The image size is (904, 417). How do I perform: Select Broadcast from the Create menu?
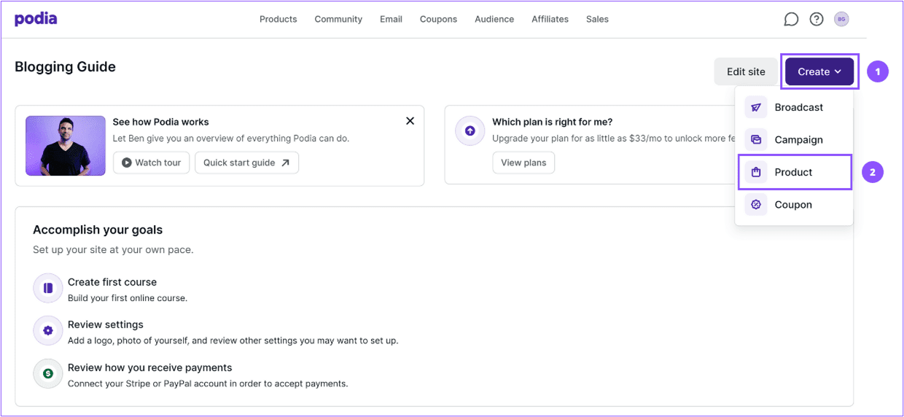tap(794, 107)
